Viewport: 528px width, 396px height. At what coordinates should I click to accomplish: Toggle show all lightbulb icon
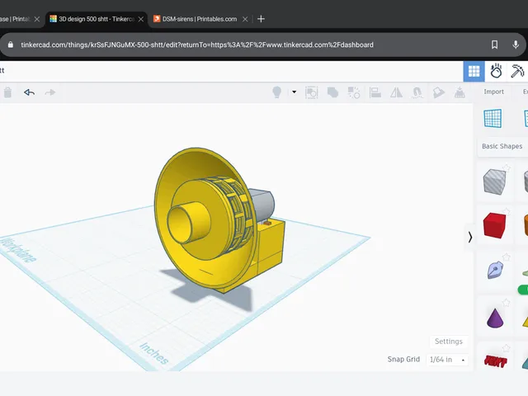(277, 92)
